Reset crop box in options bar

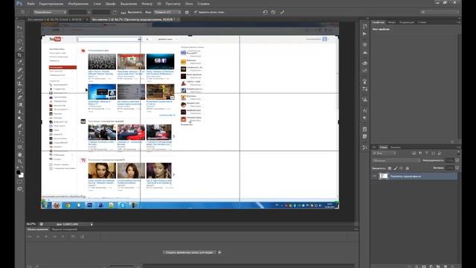point(265,12)
